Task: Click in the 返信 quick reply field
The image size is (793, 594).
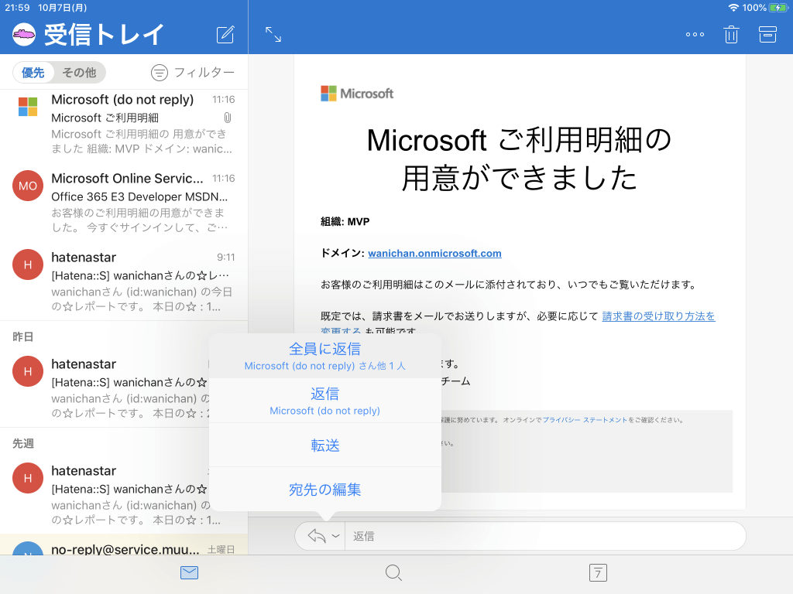Action: (545, 536)
